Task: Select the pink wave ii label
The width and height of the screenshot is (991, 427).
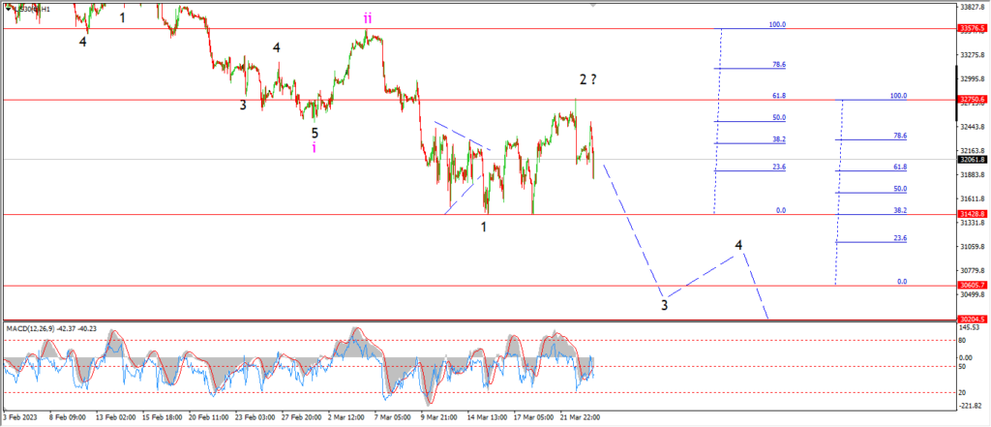Action: 368,18
